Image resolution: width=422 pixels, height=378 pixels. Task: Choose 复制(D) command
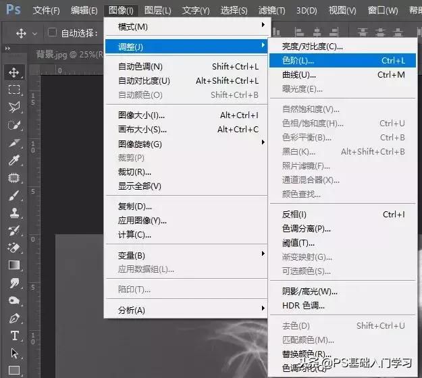(x=186, y=207)
